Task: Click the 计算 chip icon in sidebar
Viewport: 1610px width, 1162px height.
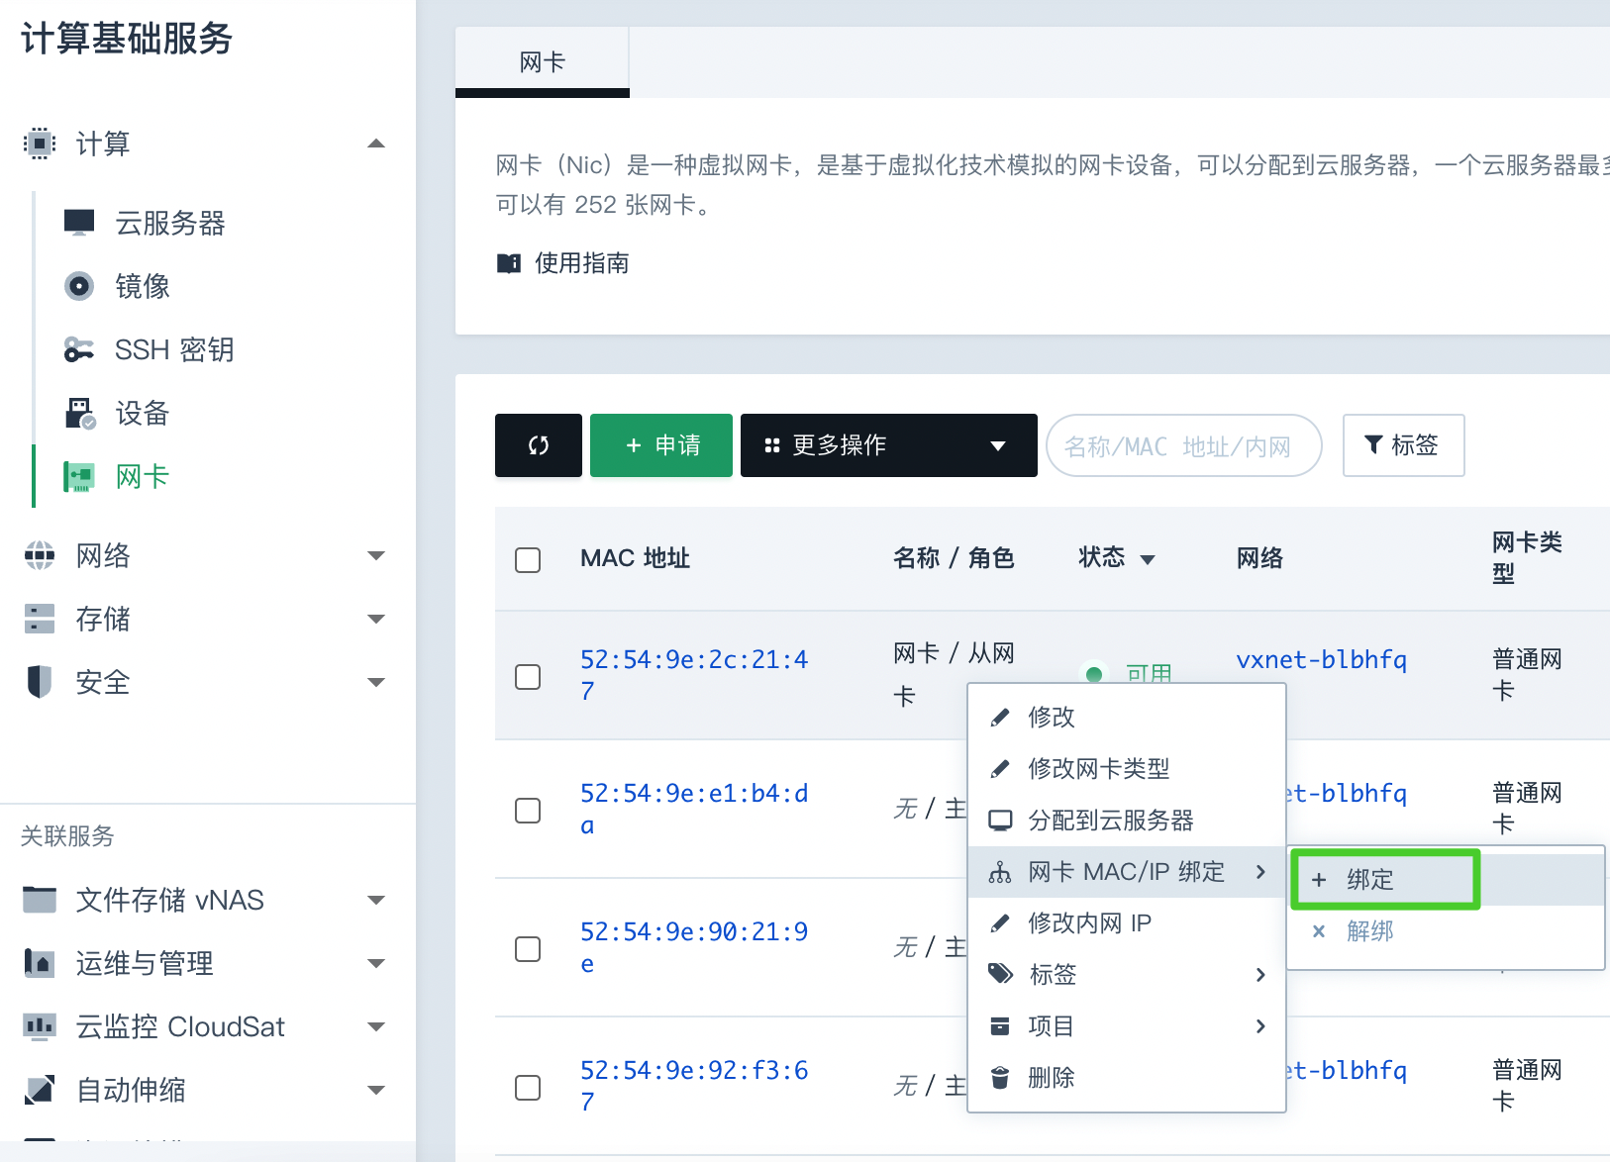Action: (x=39, y=144)
